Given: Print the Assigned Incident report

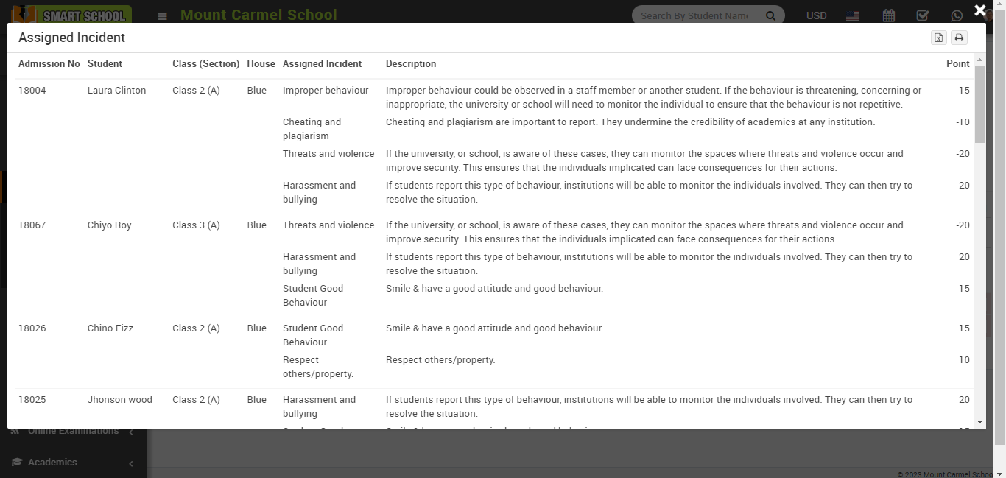Looking at the screenshot, I should 959,38.
